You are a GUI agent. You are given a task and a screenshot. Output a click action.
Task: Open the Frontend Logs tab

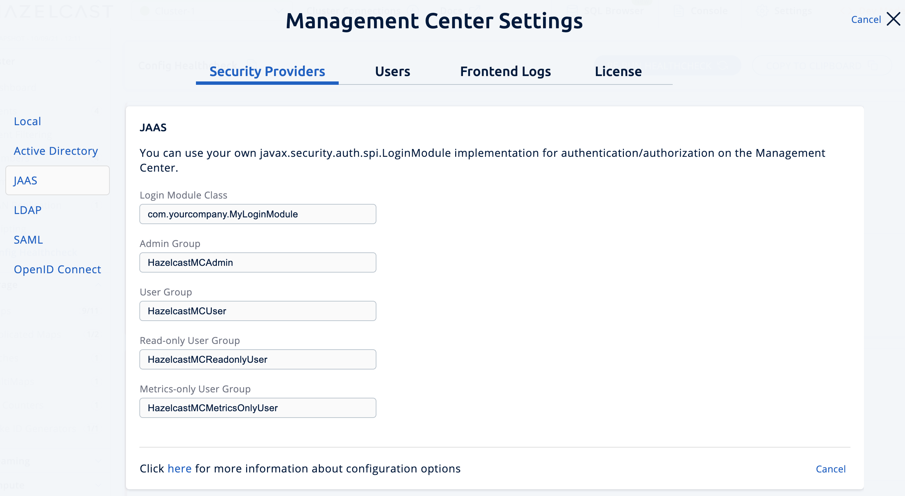505,72
